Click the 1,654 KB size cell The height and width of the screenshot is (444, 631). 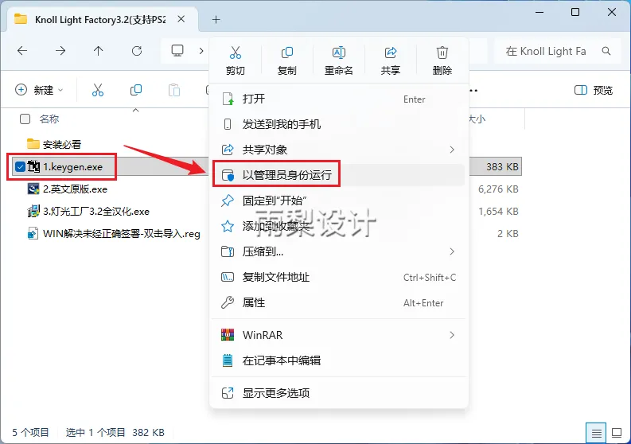(x=498, y=212)
